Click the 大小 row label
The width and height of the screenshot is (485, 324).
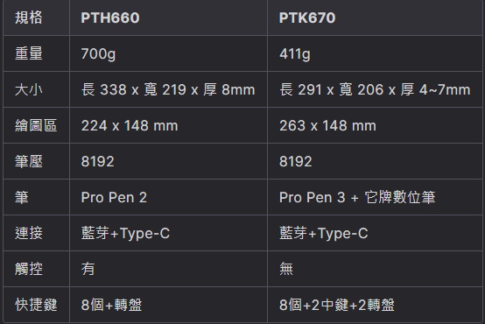click(36, 89)
